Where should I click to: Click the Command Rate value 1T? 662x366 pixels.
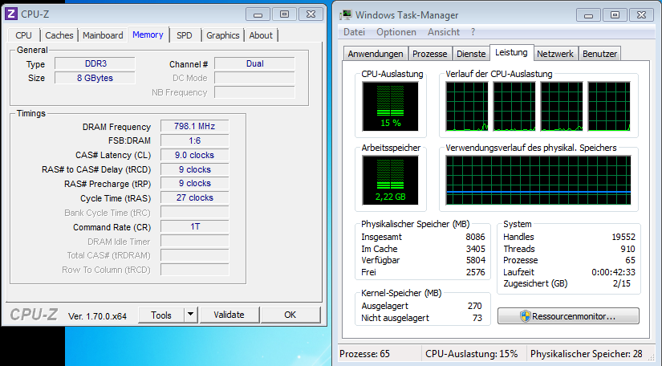[195, 226]
